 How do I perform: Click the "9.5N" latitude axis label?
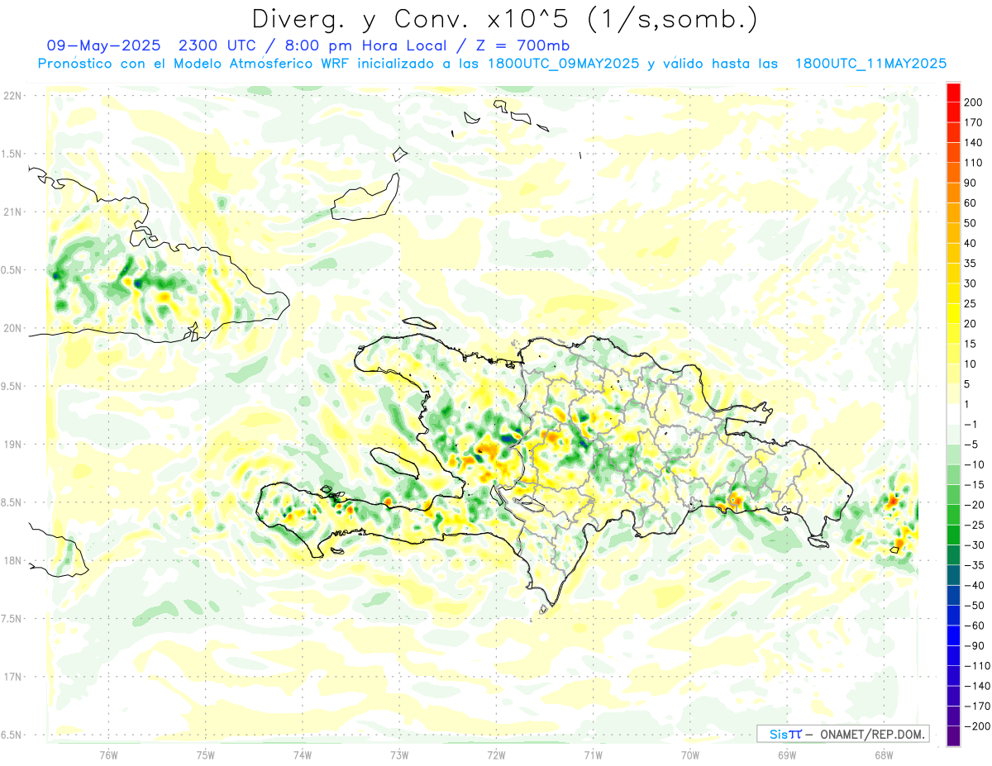click(x=12, y=386)
